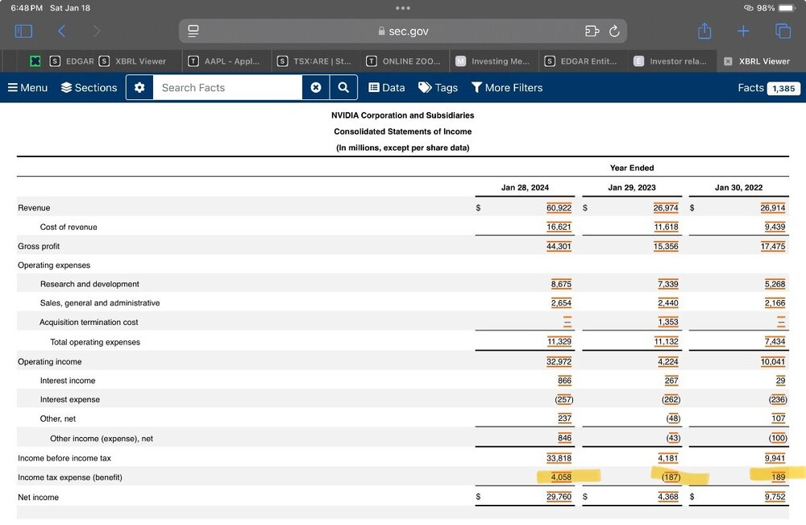
Task: Click Total operating expenses fact 11,329
Action: tap(559, 341)
